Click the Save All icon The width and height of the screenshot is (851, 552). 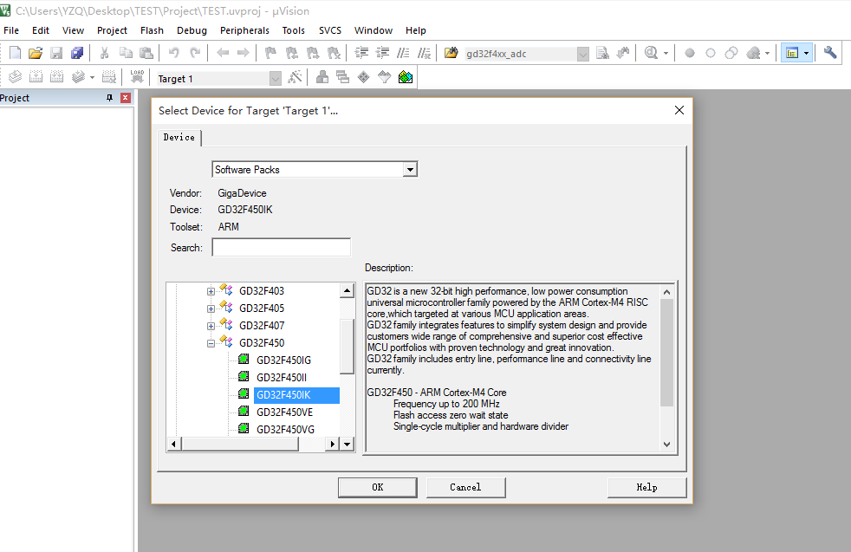pyautogui.click(x=77, y=53)
